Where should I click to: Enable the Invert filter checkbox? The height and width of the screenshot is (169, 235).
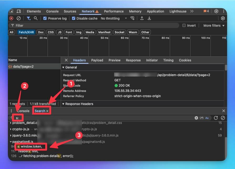pyautogui.click(x=184, y=25)
